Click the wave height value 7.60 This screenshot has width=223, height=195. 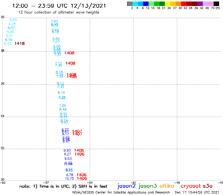click(x=54, y=21)
